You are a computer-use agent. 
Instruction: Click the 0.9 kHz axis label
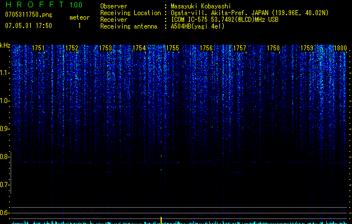pos(4,129)
